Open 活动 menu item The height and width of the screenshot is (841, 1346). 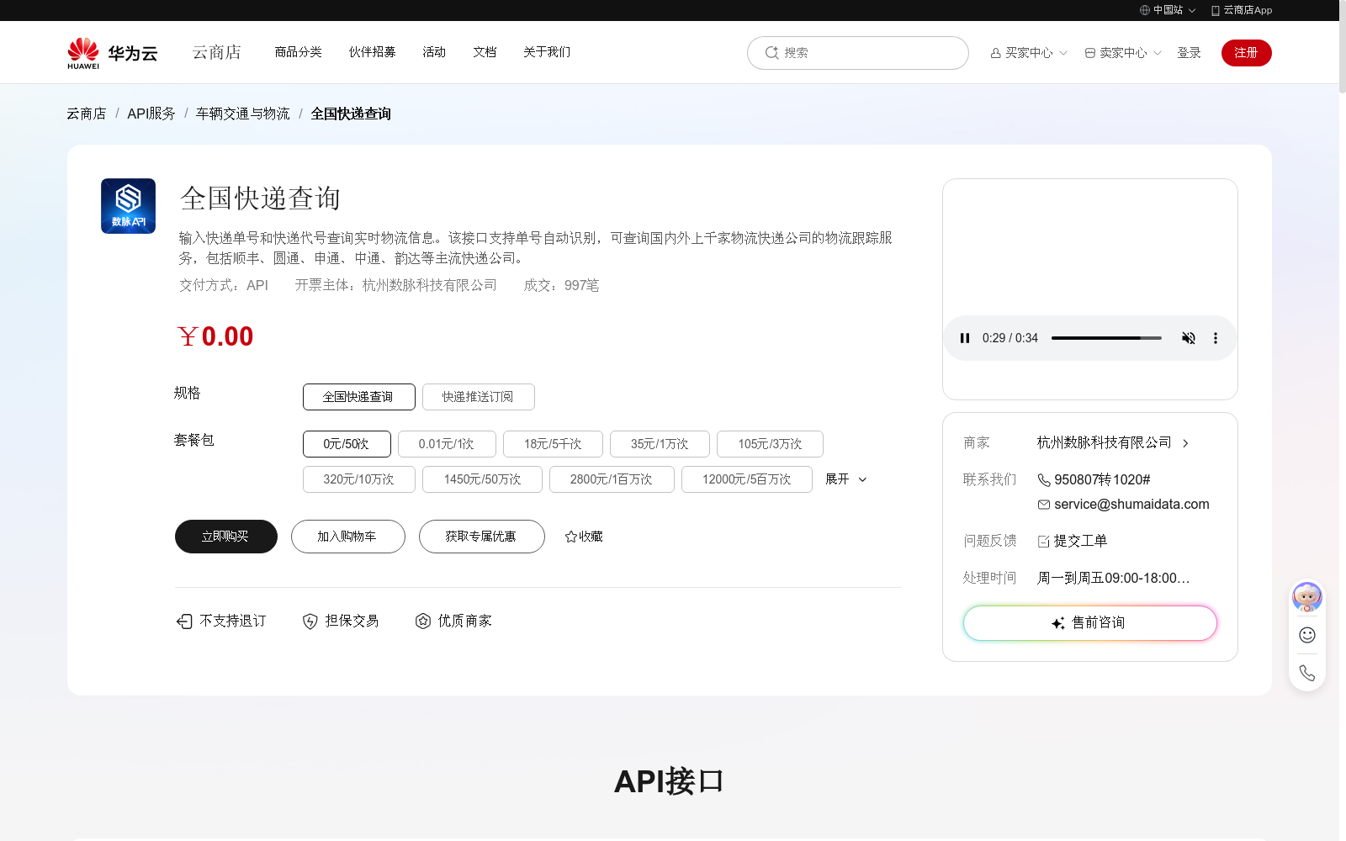click(x=434, y=52)
